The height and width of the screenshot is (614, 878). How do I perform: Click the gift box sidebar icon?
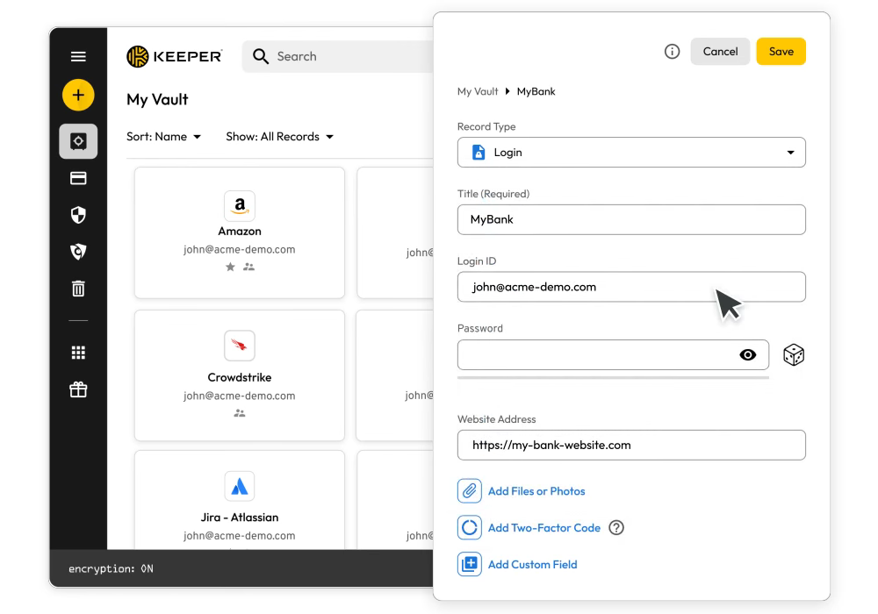78,389
